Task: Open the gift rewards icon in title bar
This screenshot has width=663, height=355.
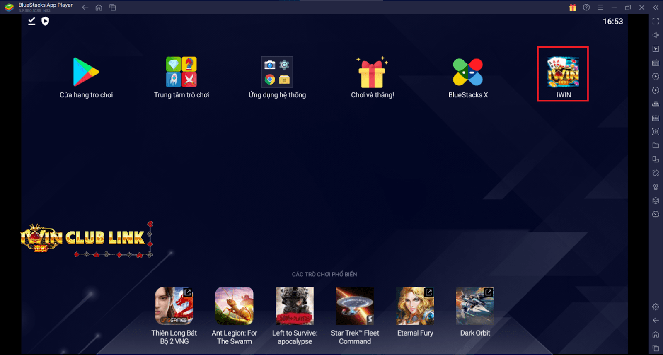Action: tap(573, 7)
